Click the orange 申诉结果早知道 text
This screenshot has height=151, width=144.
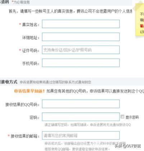tap(29, 91)
